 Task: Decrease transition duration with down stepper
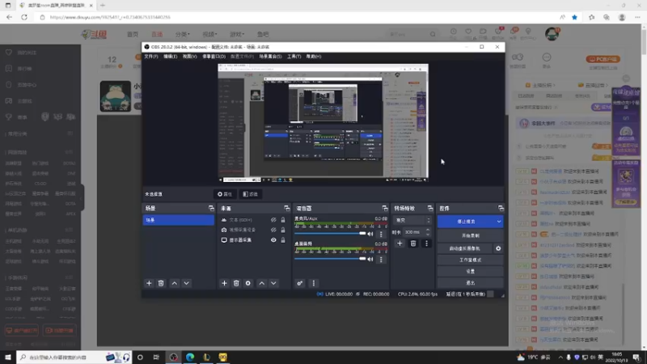click(428, 234)
